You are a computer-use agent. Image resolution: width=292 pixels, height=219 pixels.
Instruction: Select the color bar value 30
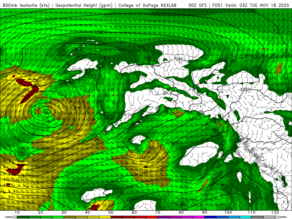[64, 212]
